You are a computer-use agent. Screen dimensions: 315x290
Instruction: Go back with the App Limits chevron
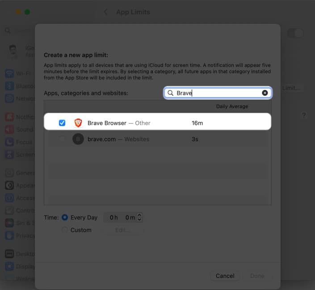tap(105, 12)
